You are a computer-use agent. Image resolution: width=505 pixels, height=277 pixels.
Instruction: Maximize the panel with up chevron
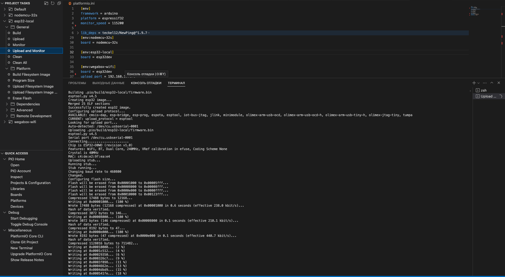492,83
